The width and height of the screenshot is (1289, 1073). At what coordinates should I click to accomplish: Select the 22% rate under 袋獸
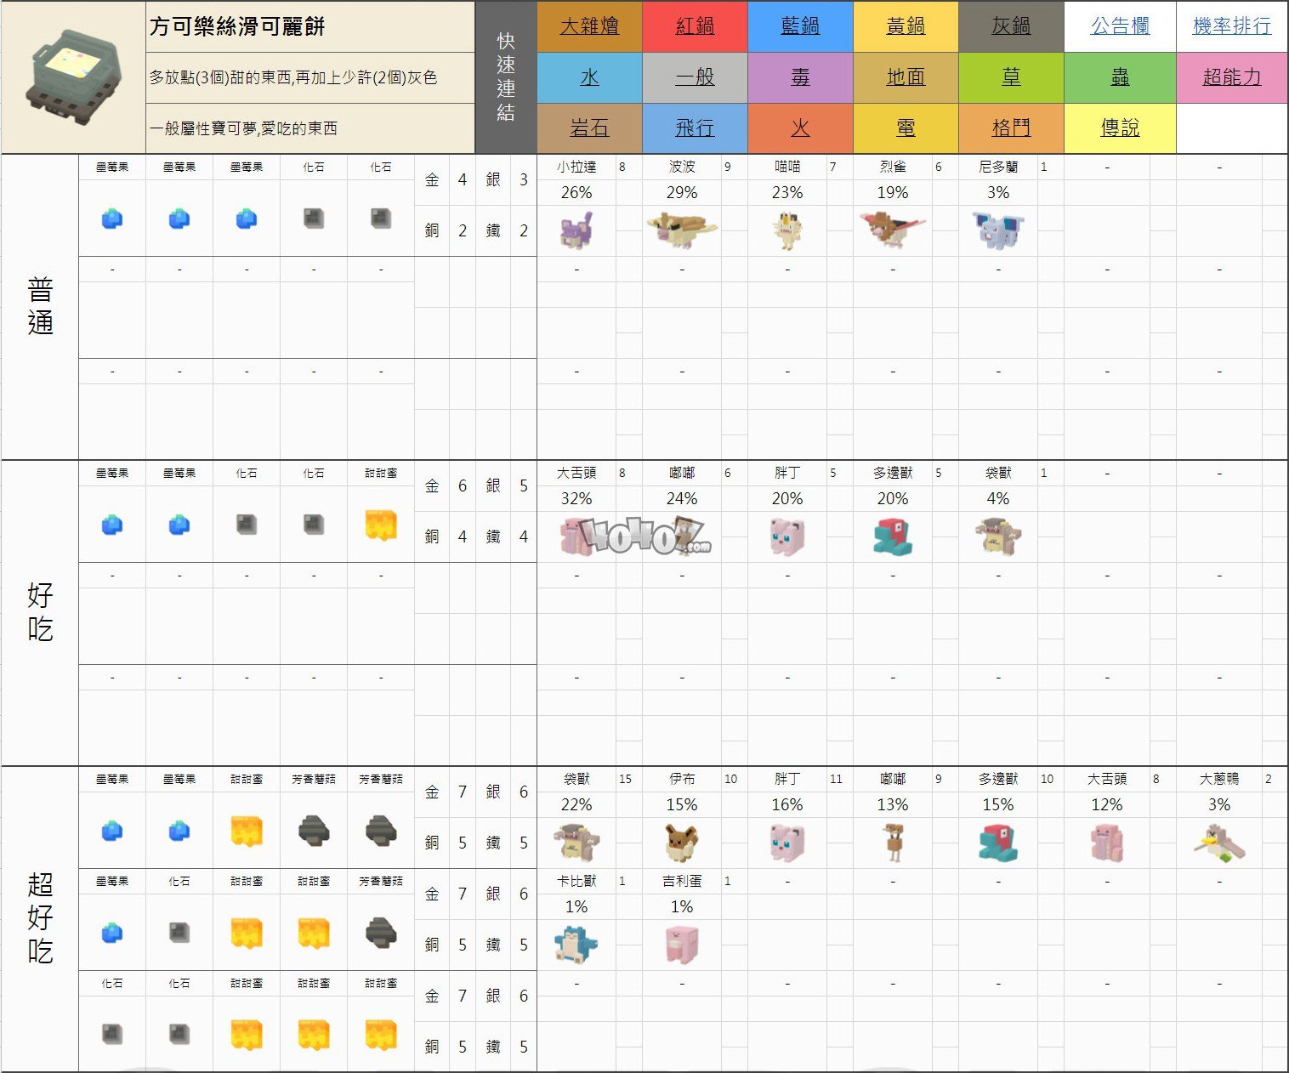pos(576,805)
